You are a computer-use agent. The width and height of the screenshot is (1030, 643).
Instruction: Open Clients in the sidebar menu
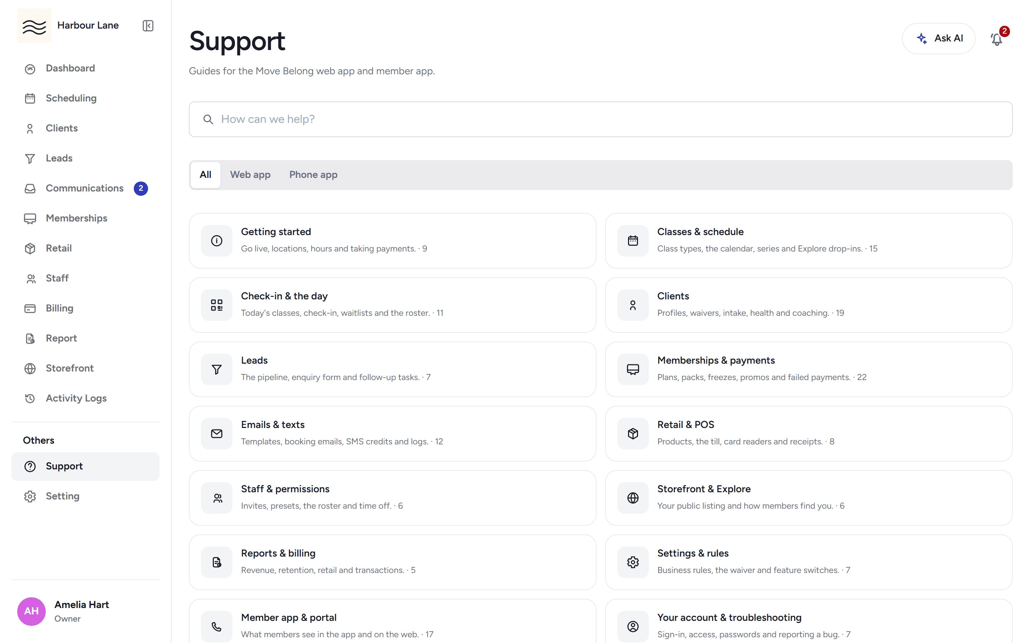85,129
